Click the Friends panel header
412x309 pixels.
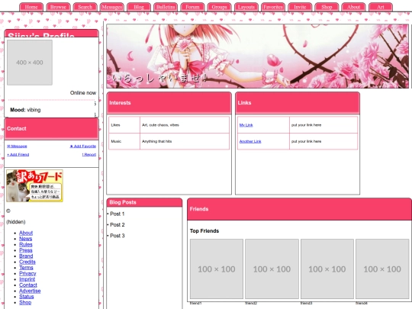pos(299,209)
